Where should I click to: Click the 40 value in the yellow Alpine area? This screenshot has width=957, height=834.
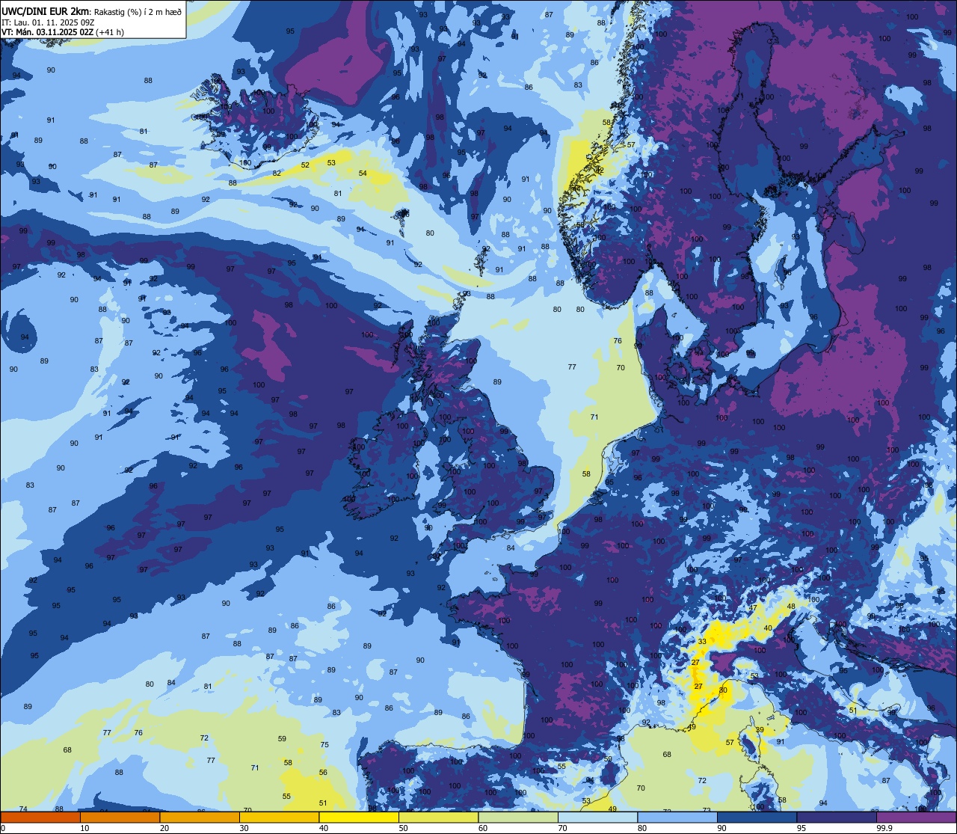[768, 628]
